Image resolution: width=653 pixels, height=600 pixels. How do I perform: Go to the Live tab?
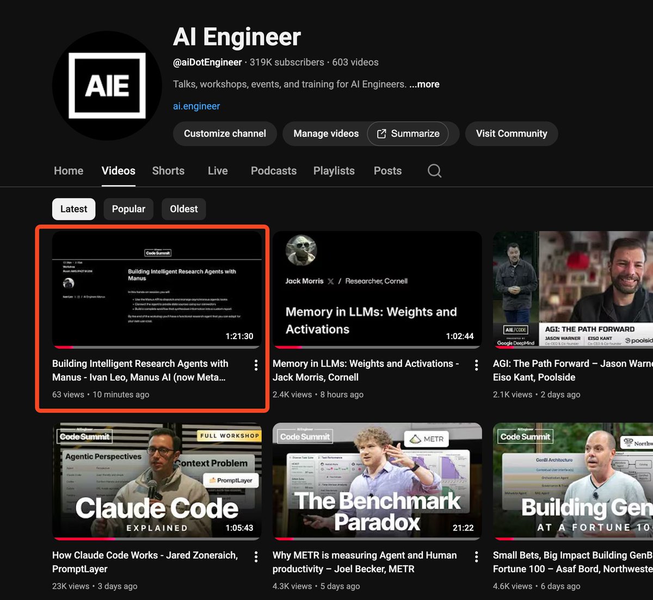[x=218, y=171]
